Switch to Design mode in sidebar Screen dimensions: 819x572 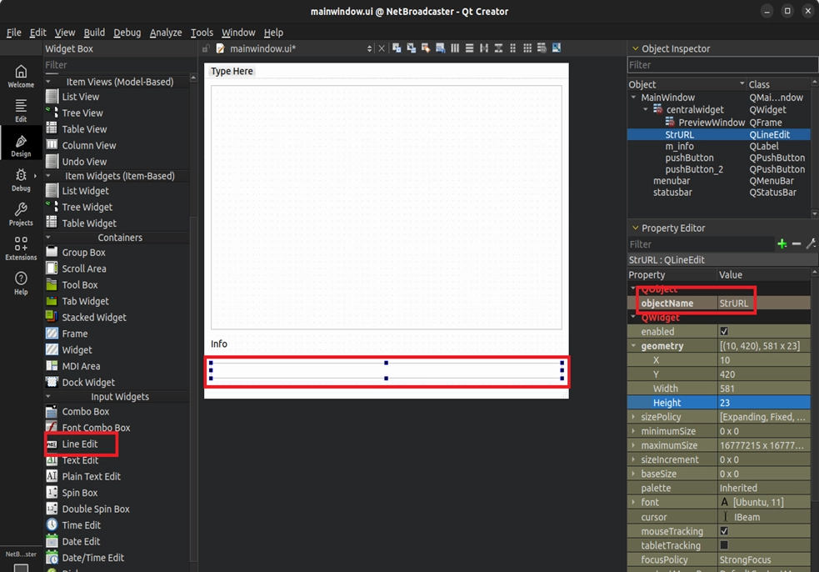coord(21,145)
